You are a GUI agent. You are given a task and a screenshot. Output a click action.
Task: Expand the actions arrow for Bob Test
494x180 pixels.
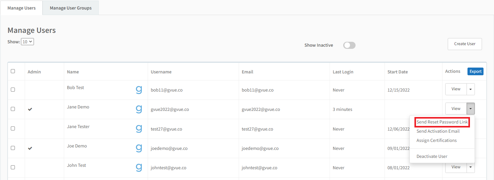pos(471,89)
